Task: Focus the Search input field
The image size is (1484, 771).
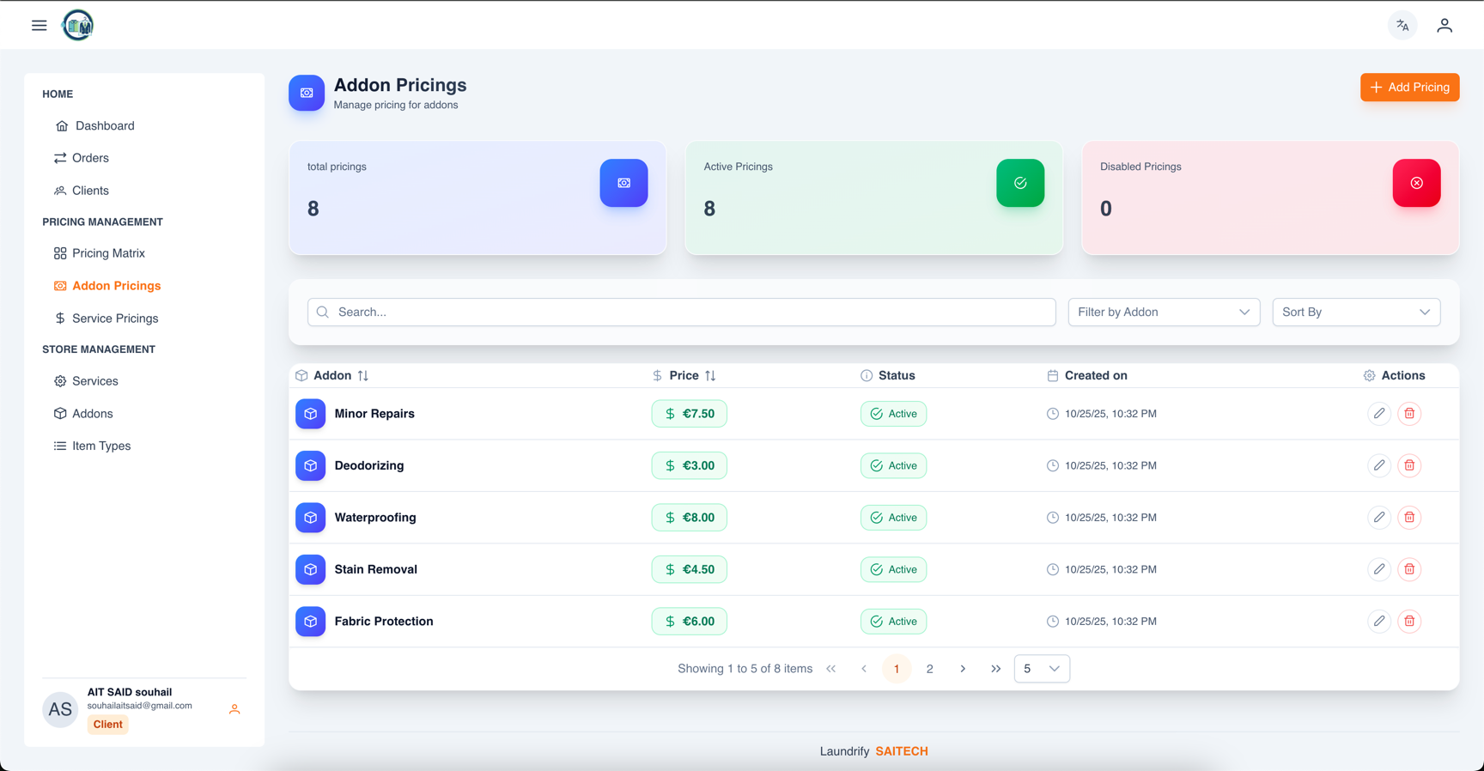Action: tap(682, 313)
